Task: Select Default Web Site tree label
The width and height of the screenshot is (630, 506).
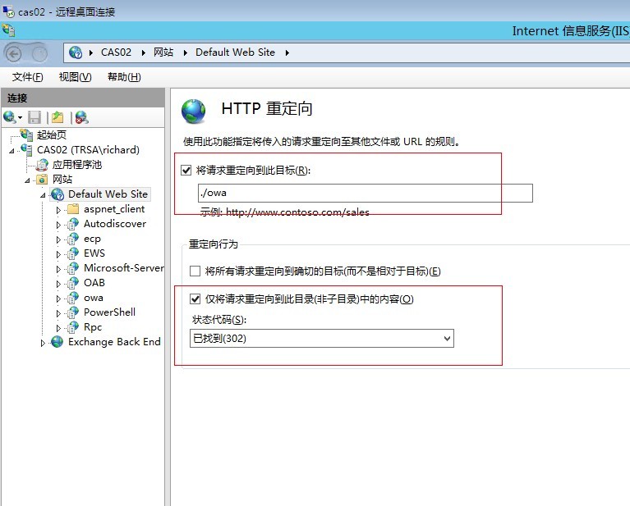Action: click(x=108, y=194)
